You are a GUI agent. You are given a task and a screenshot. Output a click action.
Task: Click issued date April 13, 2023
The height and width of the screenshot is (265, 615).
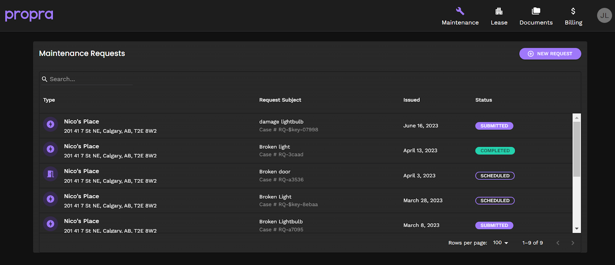tap(420, 151)
